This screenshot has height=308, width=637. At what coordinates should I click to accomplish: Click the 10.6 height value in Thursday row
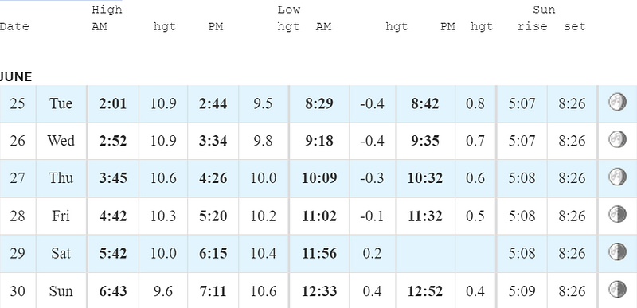point(163,178)
